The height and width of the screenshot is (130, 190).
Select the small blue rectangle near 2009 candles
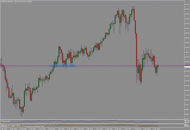pos(143,66)
